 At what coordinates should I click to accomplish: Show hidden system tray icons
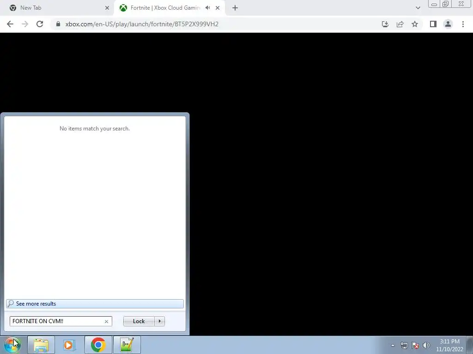pyautogui.click(x=393, y=345)
